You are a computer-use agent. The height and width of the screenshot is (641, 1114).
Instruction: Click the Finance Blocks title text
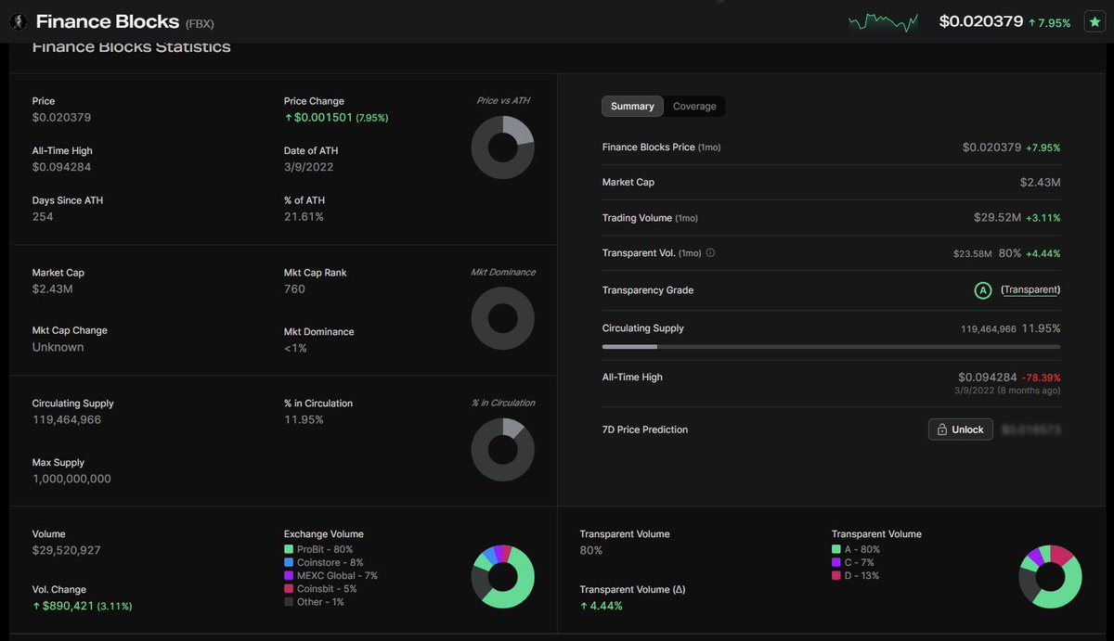pyautogui.click(x=107, y=21)
